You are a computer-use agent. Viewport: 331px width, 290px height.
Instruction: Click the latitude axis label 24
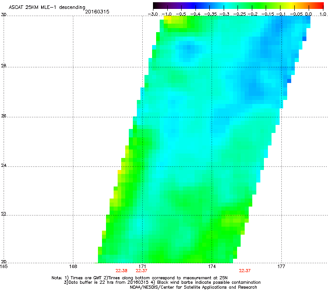coord(4,166)
